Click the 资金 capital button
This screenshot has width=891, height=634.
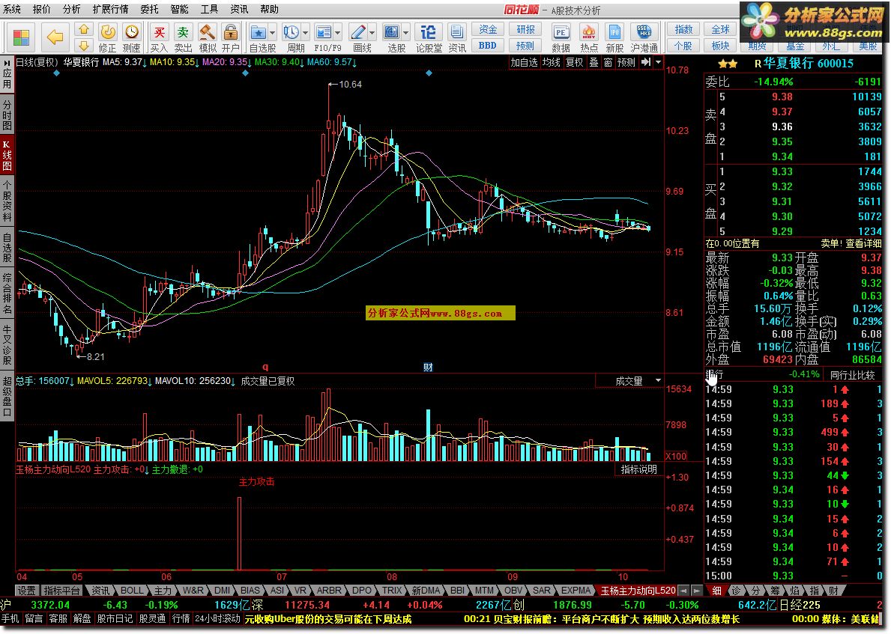click(488, 29)
